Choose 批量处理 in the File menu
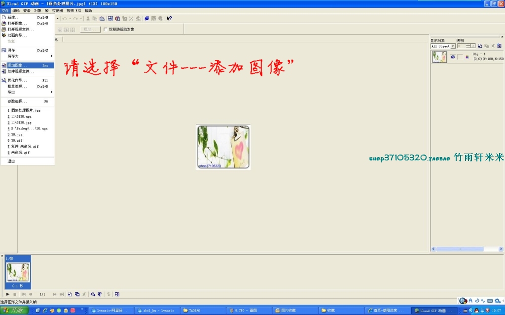Image resolution: width=505 pixels, height=315 pixels. click(28, 87)
